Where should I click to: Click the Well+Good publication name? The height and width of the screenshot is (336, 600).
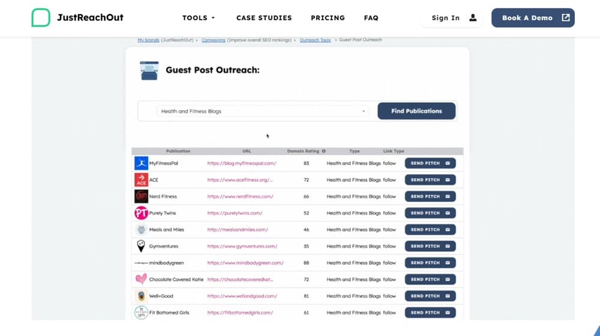161,296
